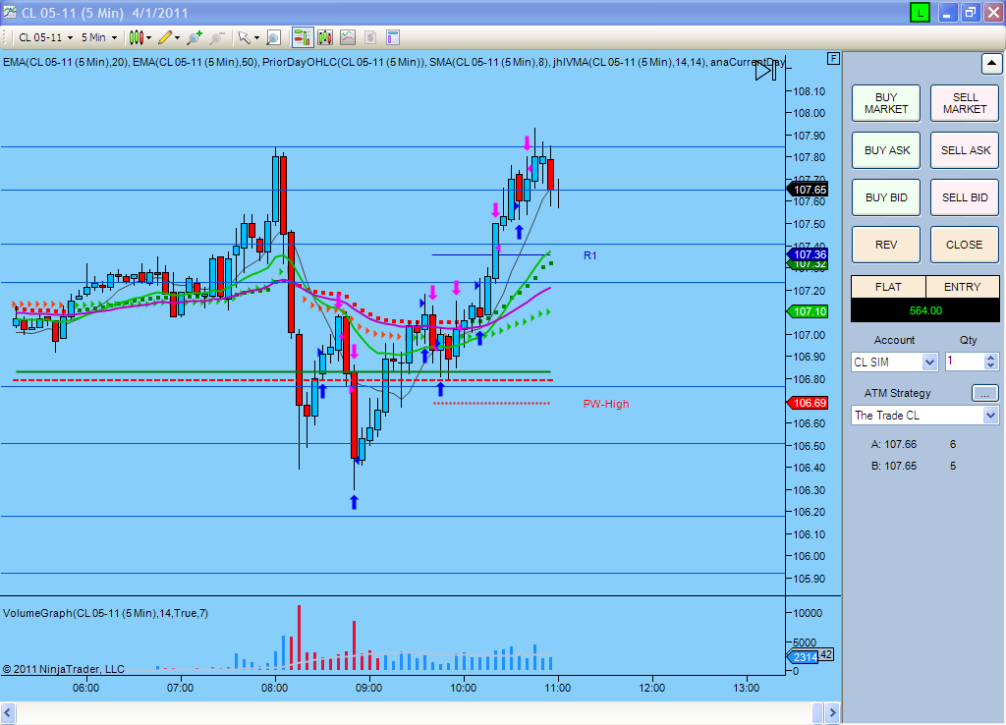Click the skip-to-latest-bar arrow icon

[765, 70]
